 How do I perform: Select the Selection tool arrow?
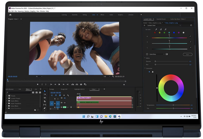45,91
